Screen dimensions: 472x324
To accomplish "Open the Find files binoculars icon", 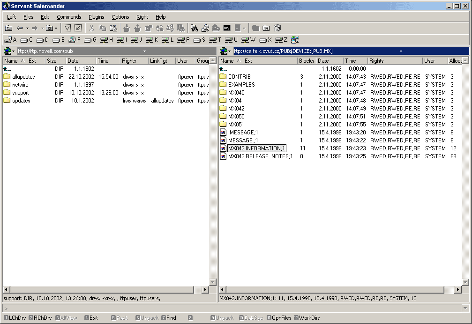I will [194, 28].
